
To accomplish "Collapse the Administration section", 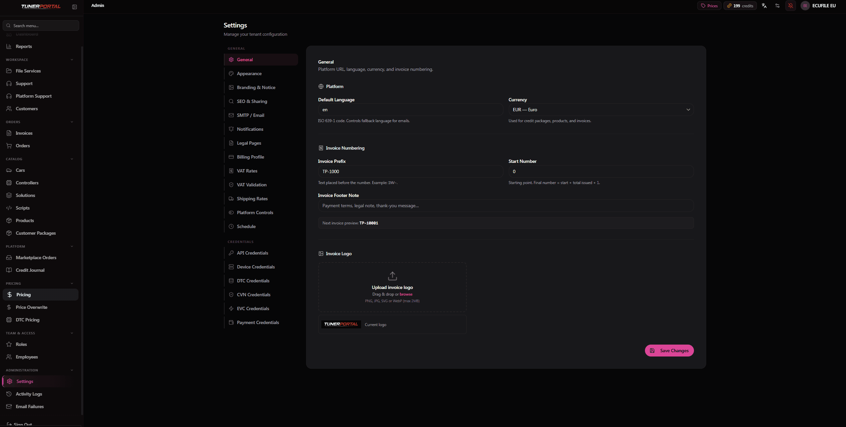I will point(72,370).
